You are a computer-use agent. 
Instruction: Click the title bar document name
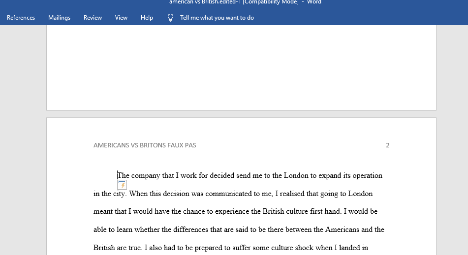(234, 2)
